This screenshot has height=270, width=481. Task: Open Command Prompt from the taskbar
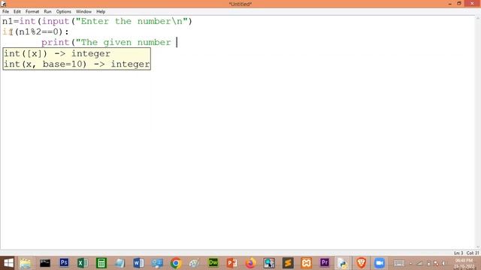[x=45, y=263]
